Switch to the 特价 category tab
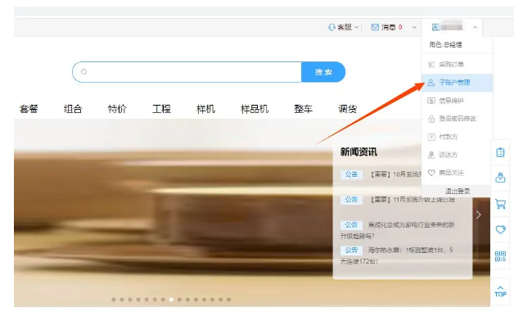514x316 pixels. [x=117, y=109]
